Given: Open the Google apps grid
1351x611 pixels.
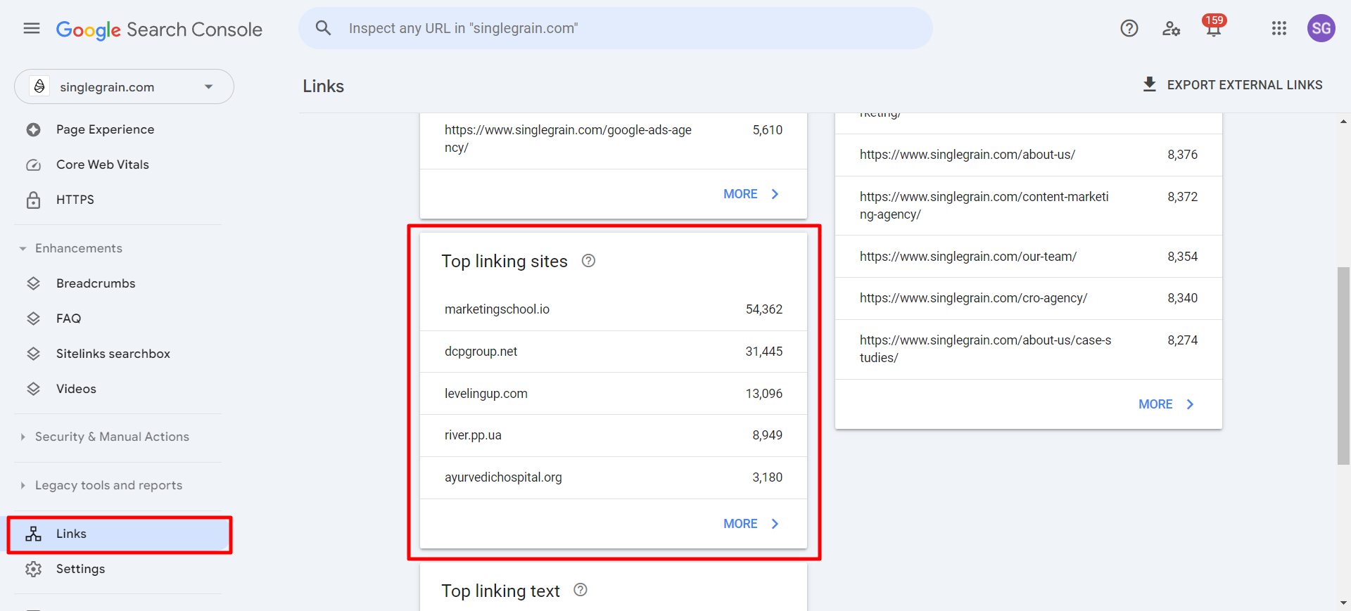Looking at the screenshot, I should click(1279, 28).
